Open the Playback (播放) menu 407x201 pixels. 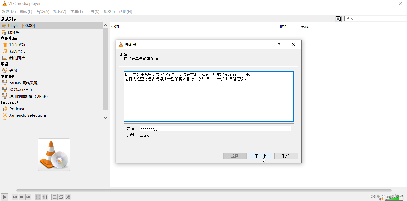[x=26, y=11]
